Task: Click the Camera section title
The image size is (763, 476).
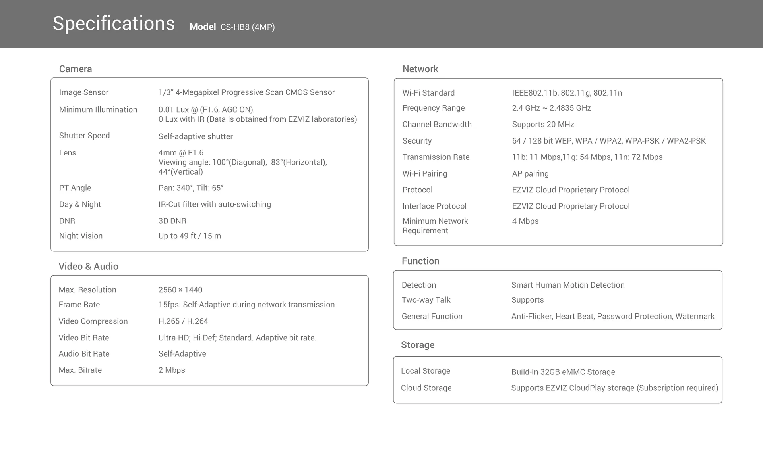Action: pos(76,69)
